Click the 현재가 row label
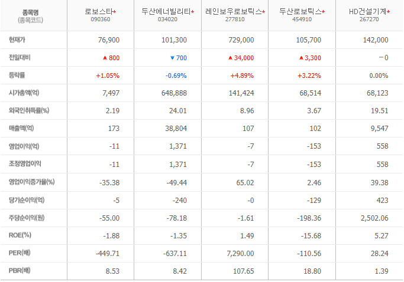404x282 pixels. coord(17,40)
